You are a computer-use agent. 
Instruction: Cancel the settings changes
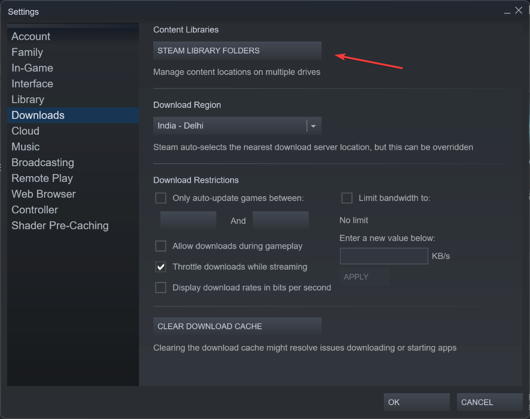489,402
